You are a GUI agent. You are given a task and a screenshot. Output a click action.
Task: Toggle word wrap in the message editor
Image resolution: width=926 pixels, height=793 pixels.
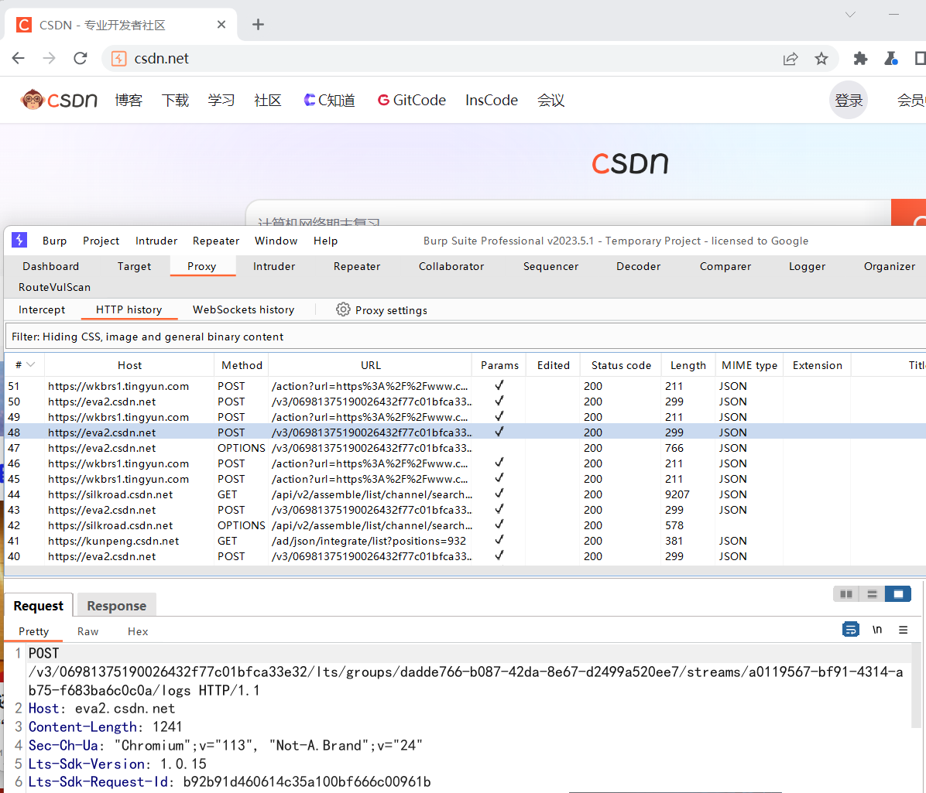850,630
